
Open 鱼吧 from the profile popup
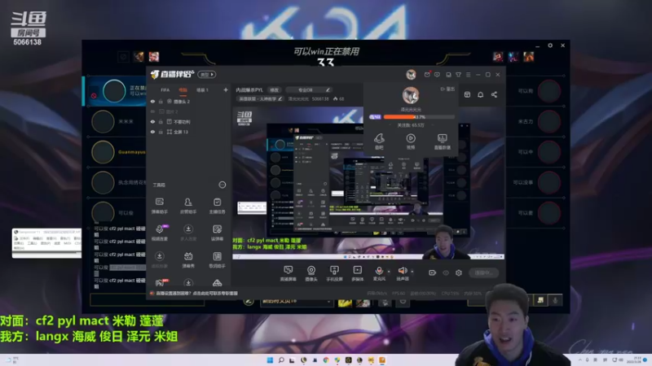pyautogui.click(x=379, y=141)
